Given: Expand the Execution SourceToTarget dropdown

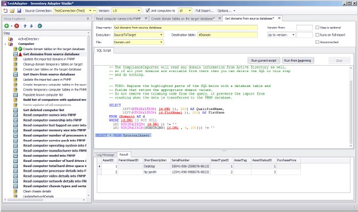Looking at the screenshot, I should pos(161,35).
